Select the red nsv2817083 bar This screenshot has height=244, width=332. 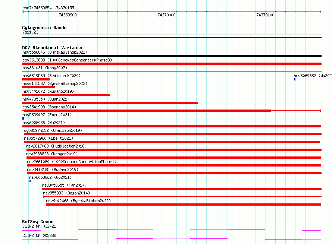(x=174, y=150)
